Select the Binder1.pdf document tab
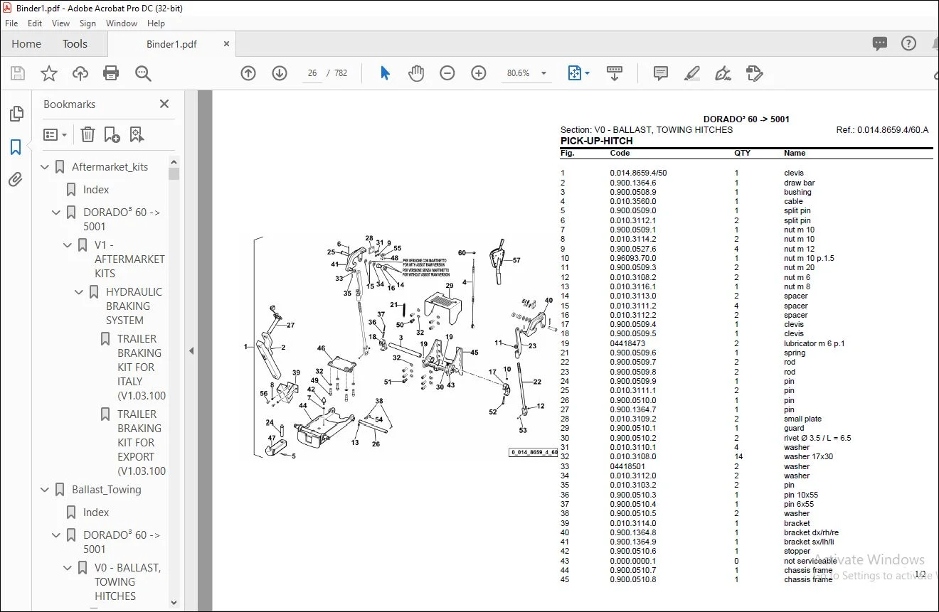 (x=171, y=44)
